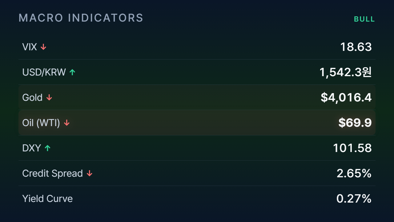
Task: Click the USD/KRW green up arrow
Action: click(x=72, y=72)
